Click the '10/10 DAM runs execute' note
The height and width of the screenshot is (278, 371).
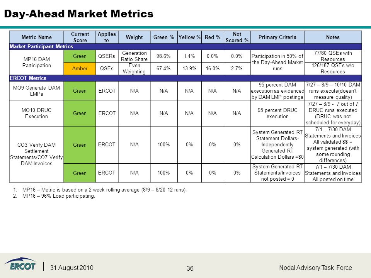[333, 91]
